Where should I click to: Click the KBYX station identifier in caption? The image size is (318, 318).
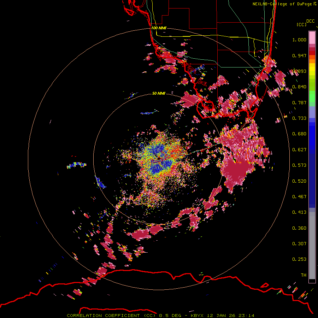click(x=197, y=316)
